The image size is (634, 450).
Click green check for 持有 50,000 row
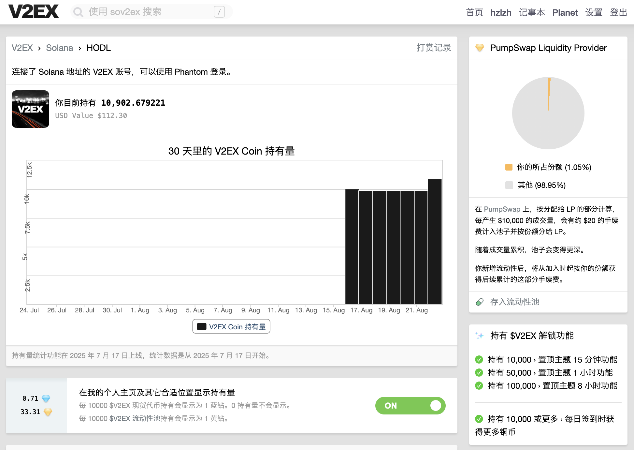tap(479, 373)
